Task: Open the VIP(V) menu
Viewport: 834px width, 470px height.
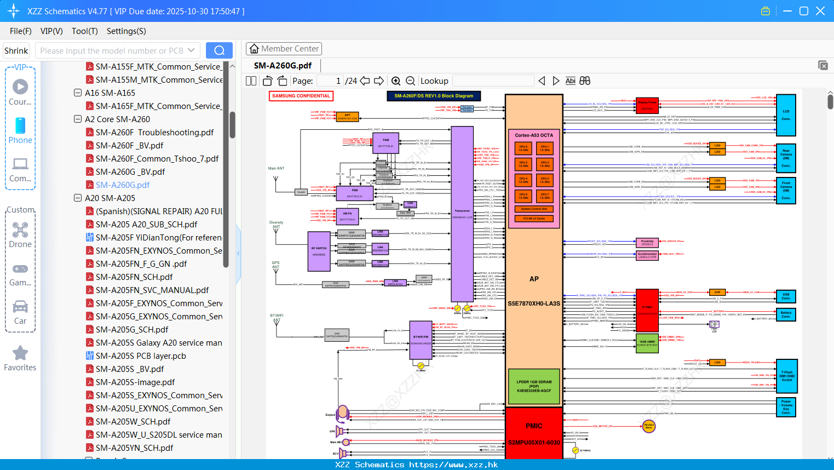Action: click(51, 31)
